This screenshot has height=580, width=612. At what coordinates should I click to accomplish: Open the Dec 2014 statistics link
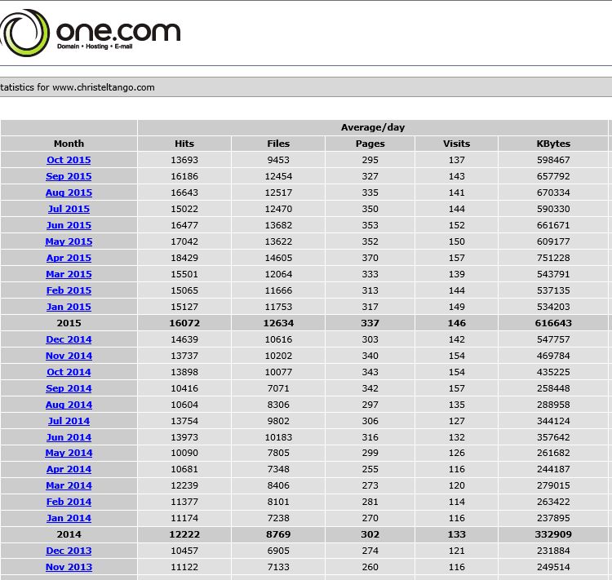click(x=69, y=339)
